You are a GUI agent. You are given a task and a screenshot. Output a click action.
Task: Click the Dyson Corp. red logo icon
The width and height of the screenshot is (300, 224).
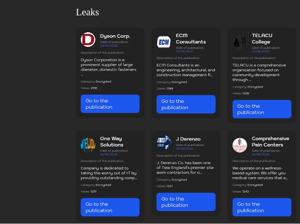click(x=87, y=39)
